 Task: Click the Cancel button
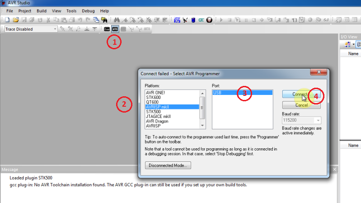coord(301,105)
